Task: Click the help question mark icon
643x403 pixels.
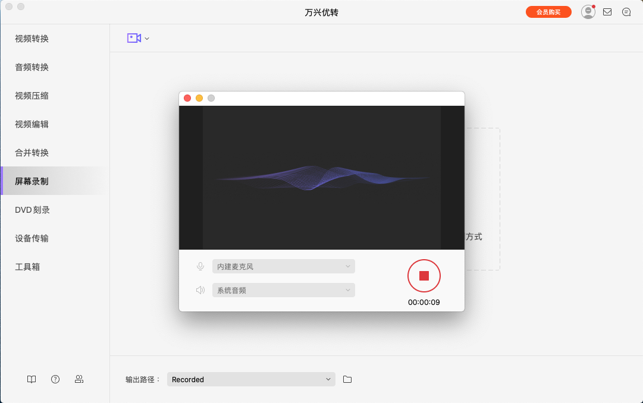Action: (55, 379)
